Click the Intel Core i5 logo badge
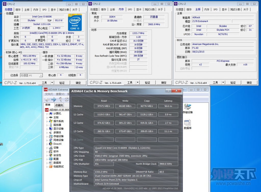 [75, 22]
